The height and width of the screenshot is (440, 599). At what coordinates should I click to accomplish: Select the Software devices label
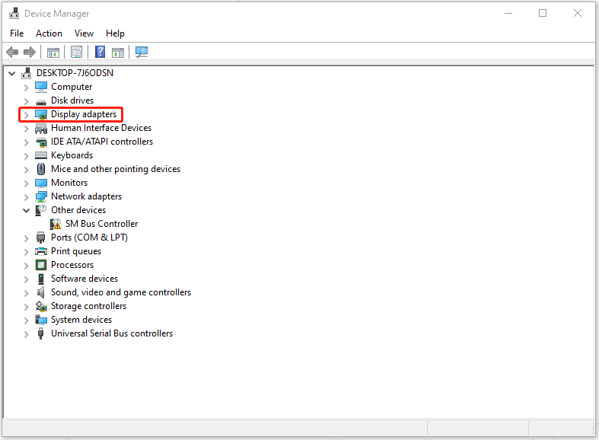pos(84,279)
